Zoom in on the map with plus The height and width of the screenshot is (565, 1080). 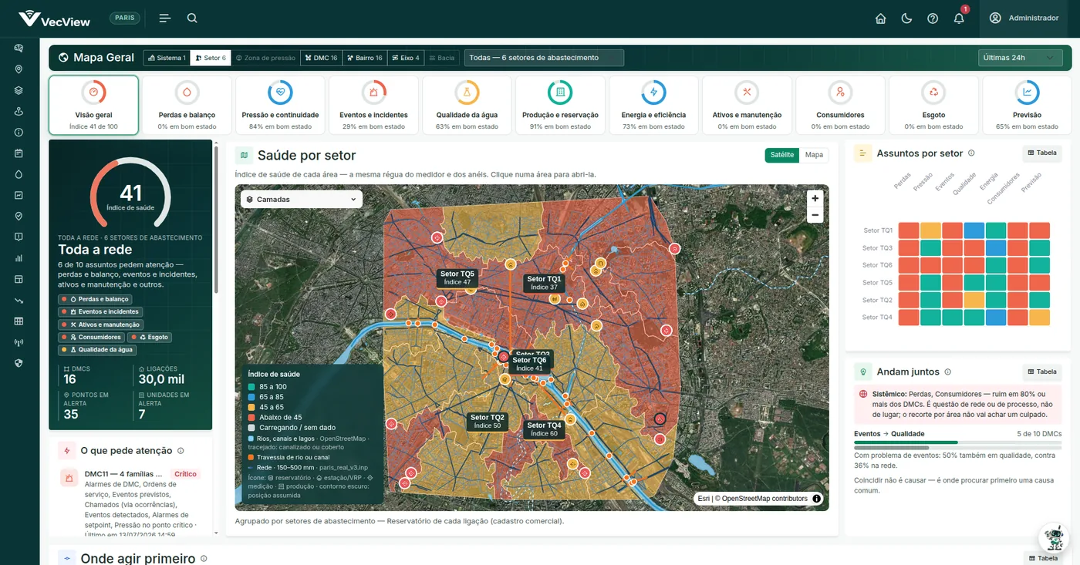click(815, 198)
